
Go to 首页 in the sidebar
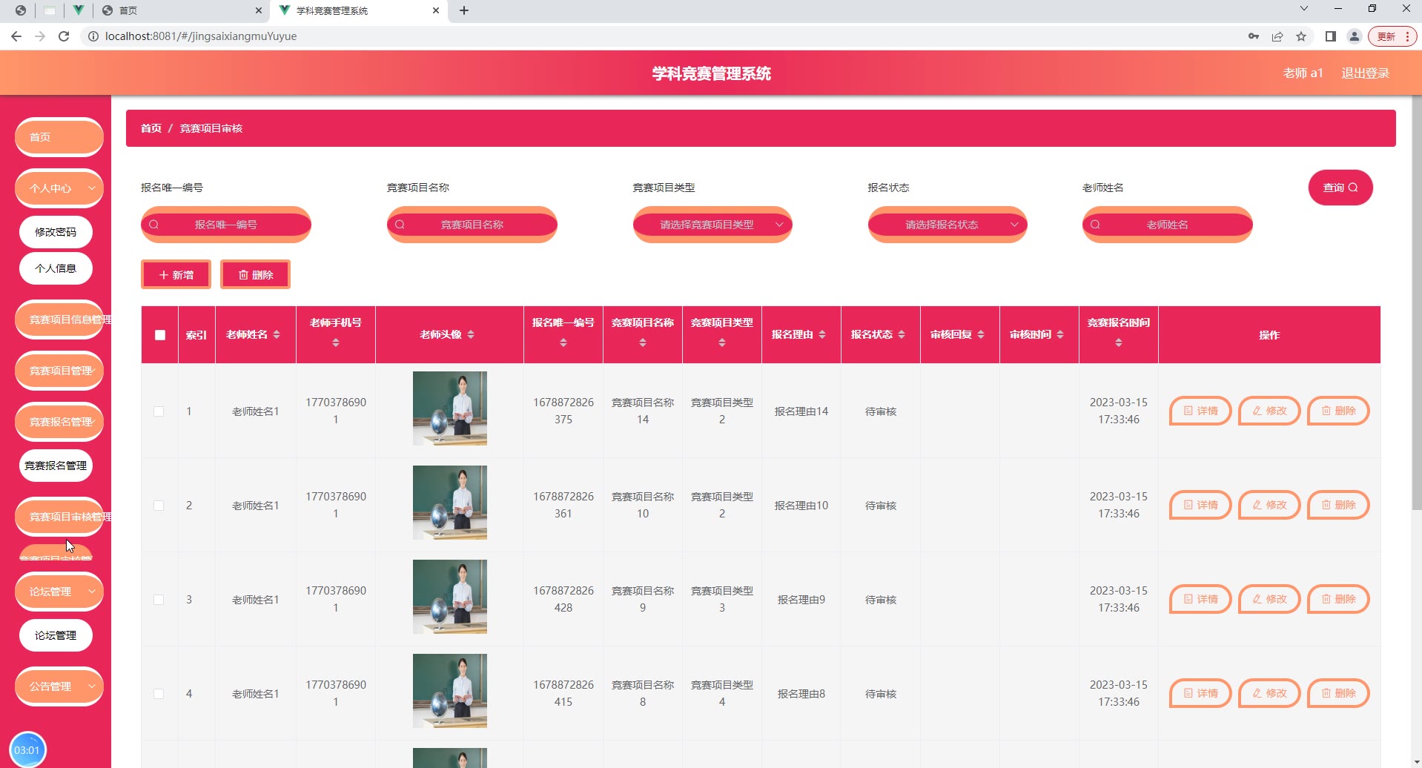[59, 137]
